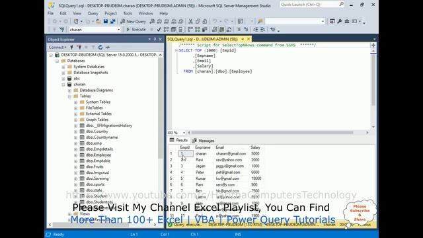
Task: Toggle Results to File icon
Action: (229, 29)
